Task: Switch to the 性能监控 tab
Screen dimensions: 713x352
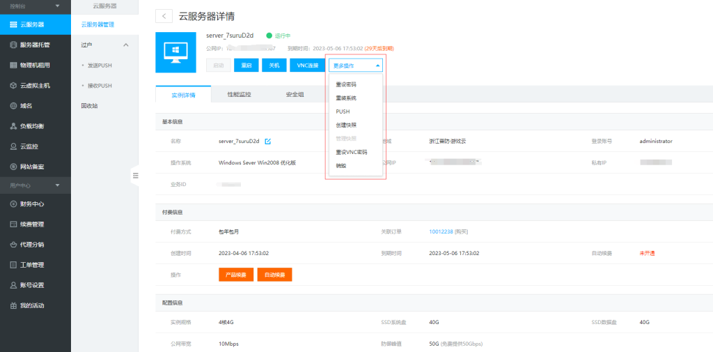Action: (239, 94)
